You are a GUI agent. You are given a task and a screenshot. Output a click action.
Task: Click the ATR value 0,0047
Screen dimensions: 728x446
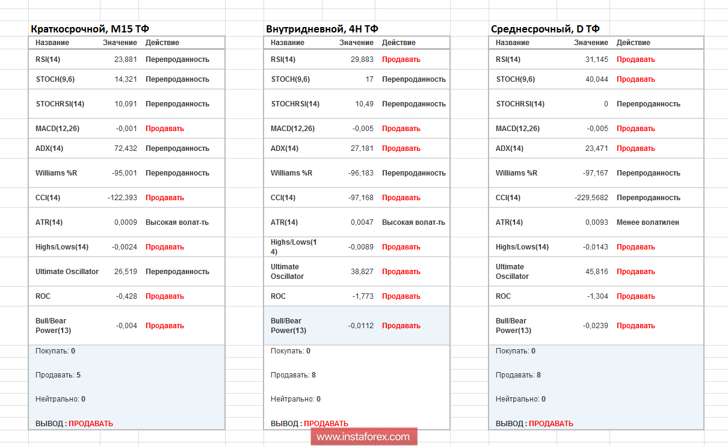coord(362,222)
